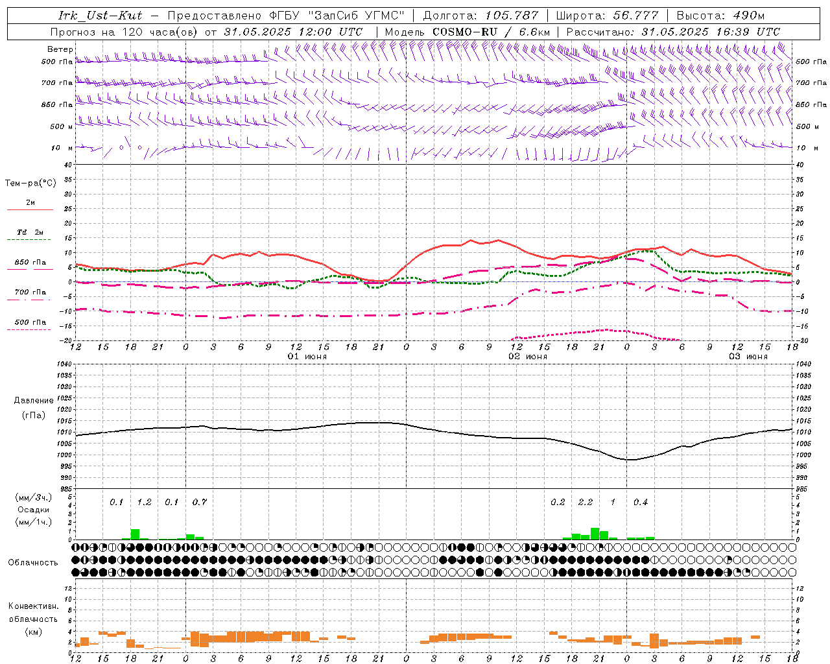
Task: Click the "03 июня" date label
Action: pos(748,357)
